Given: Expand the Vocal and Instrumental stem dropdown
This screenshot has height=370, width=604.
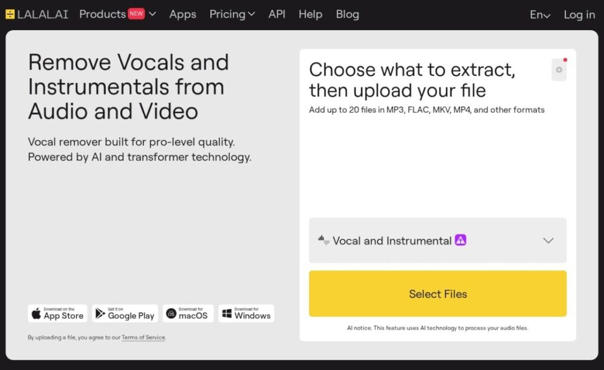Looking at the screenshot, I should tap(438, 240).
